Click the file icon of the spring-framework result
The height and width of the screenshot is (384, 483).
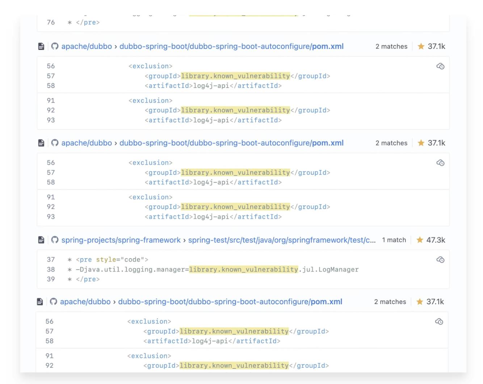click(x=41, y=240)
